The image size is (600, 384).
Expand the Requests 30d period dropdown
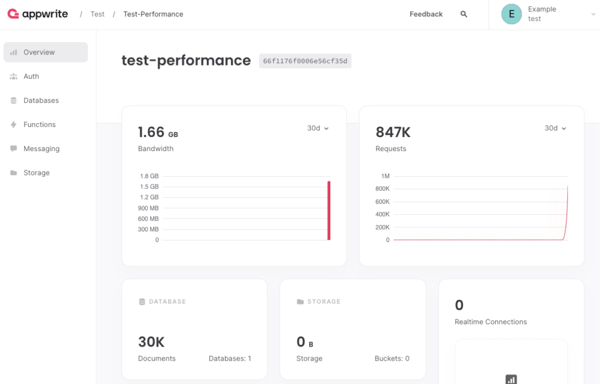pos(555,128)
